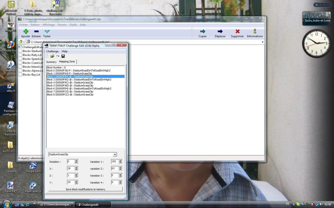Click the variation 2 spinner arrows
Screen dimensions: 334x208
[x=120, y=169]
